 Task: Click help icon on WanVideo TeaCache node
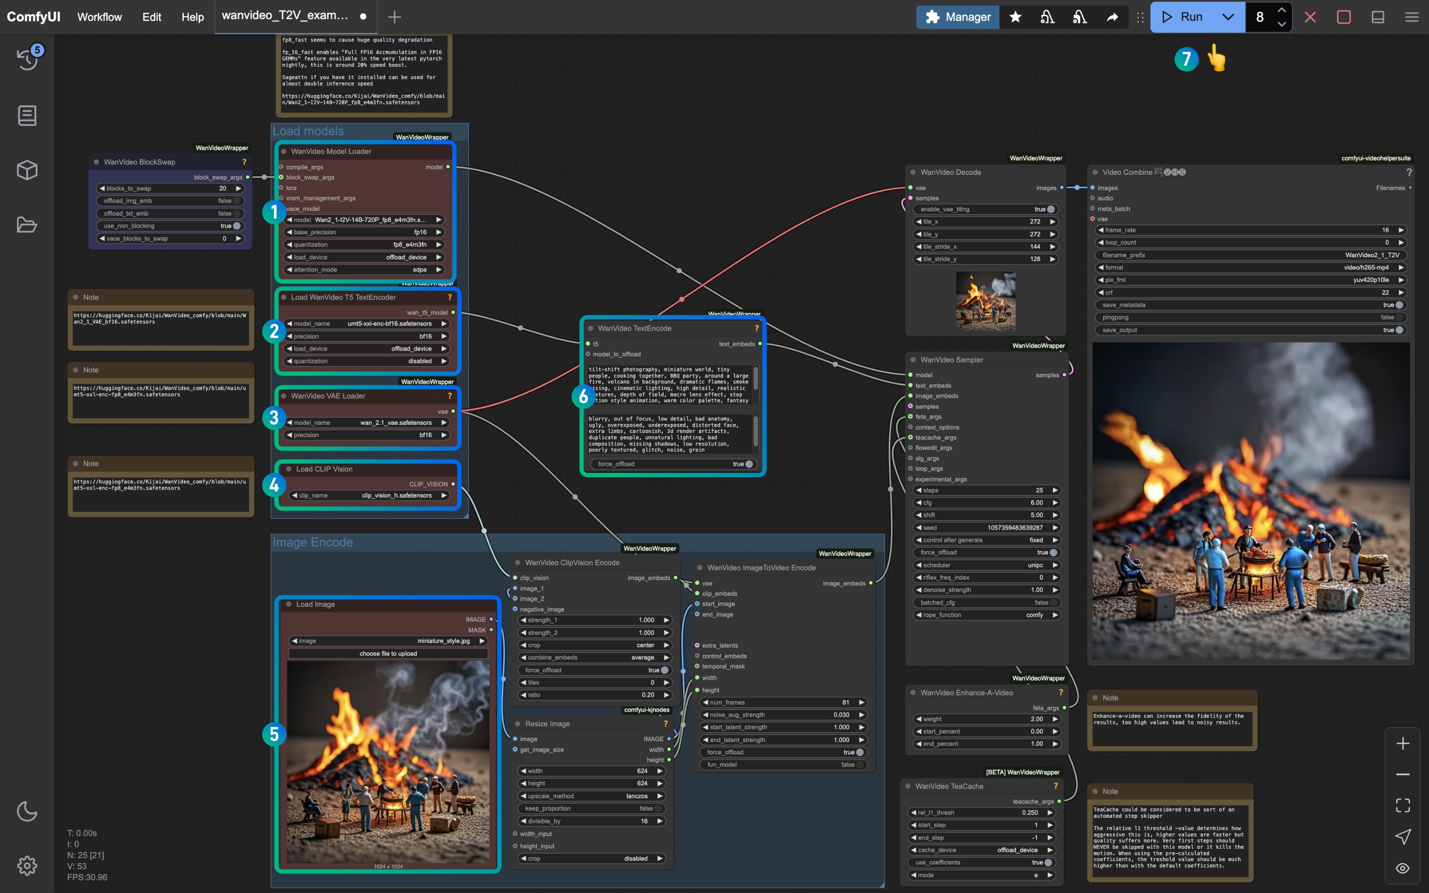pos(1055,786)
